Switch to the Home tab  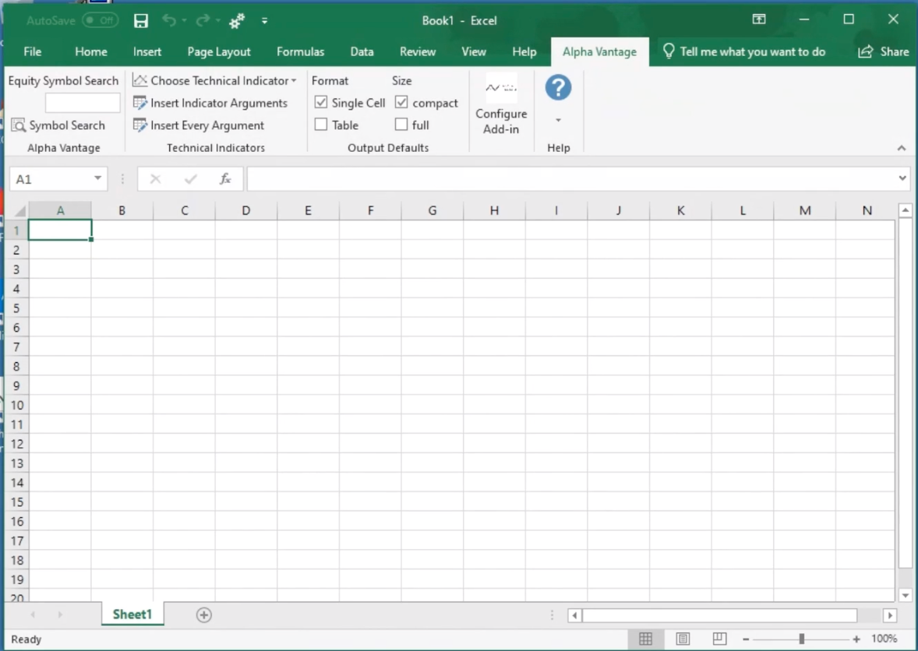tap(90, 51)
